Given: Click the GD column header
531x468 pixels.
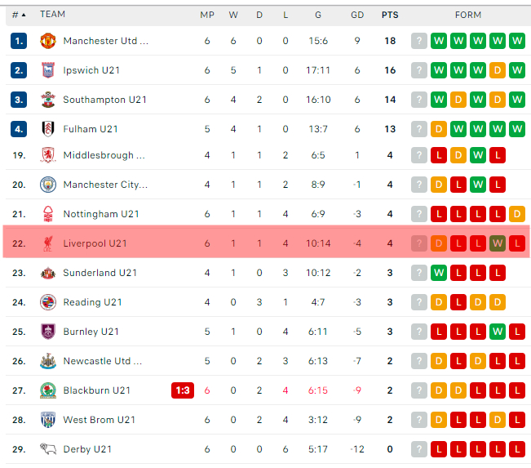Looking at the screenshot, I should [357, 15].
